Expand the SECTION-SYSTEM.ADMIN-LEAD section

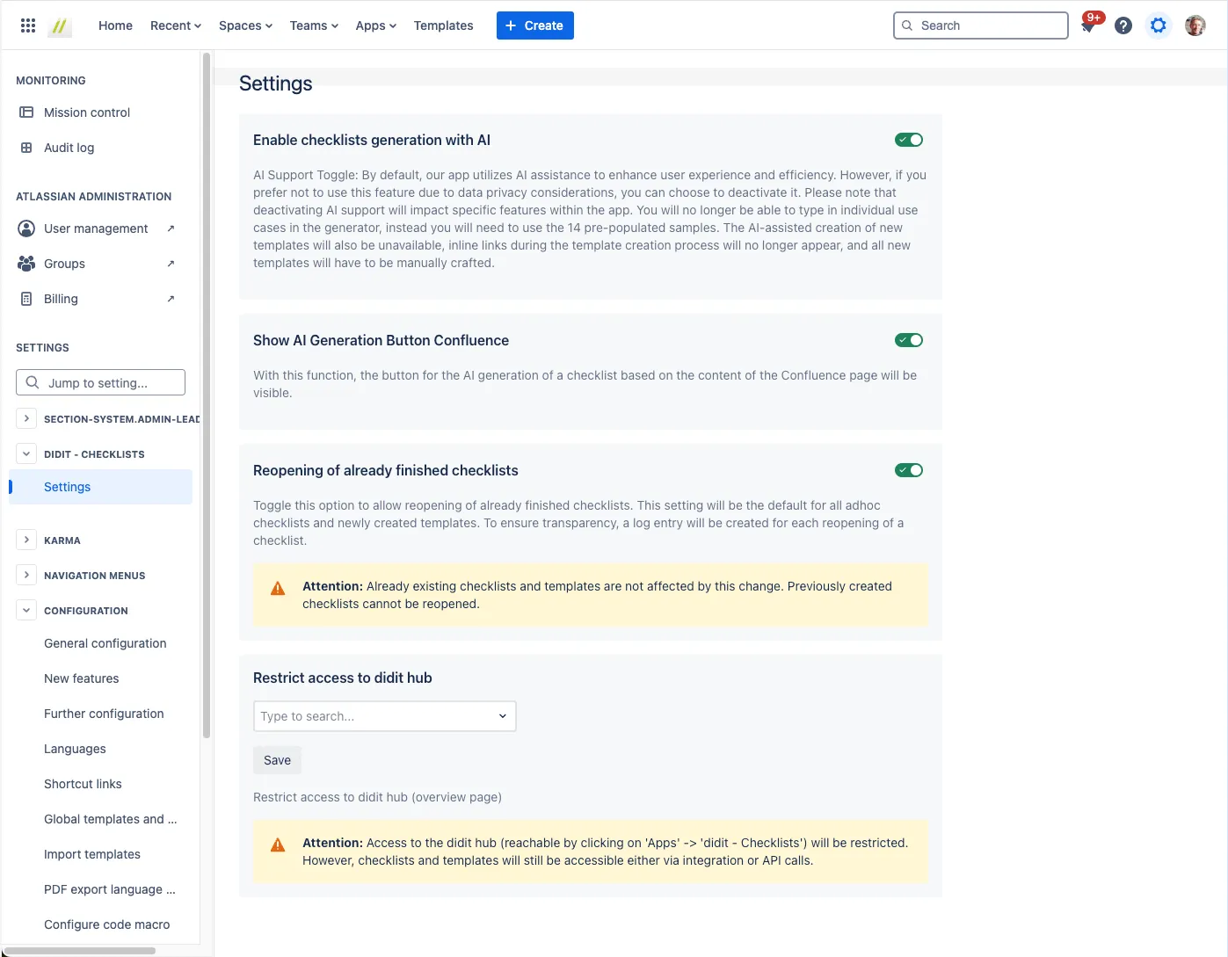[26, 418]
